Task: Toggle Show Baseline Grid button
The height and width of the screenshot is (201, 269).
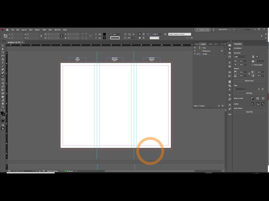Action: coord(258,98)
